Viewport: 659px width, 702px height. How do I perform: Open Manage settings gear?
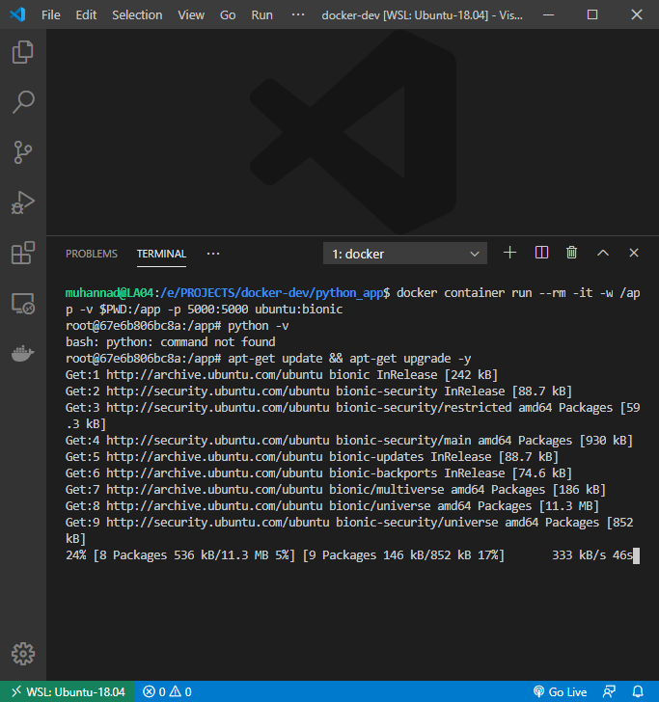tap(23, 654)
